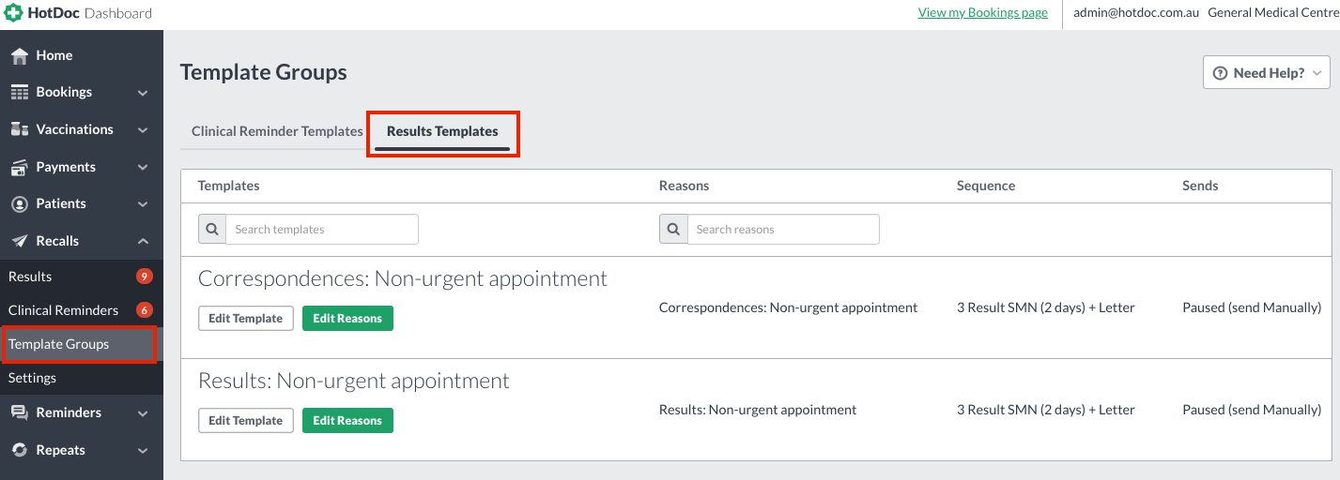Select the Results Templates tab
This screenshot has height=480, width=1340.
coord(442,131)
